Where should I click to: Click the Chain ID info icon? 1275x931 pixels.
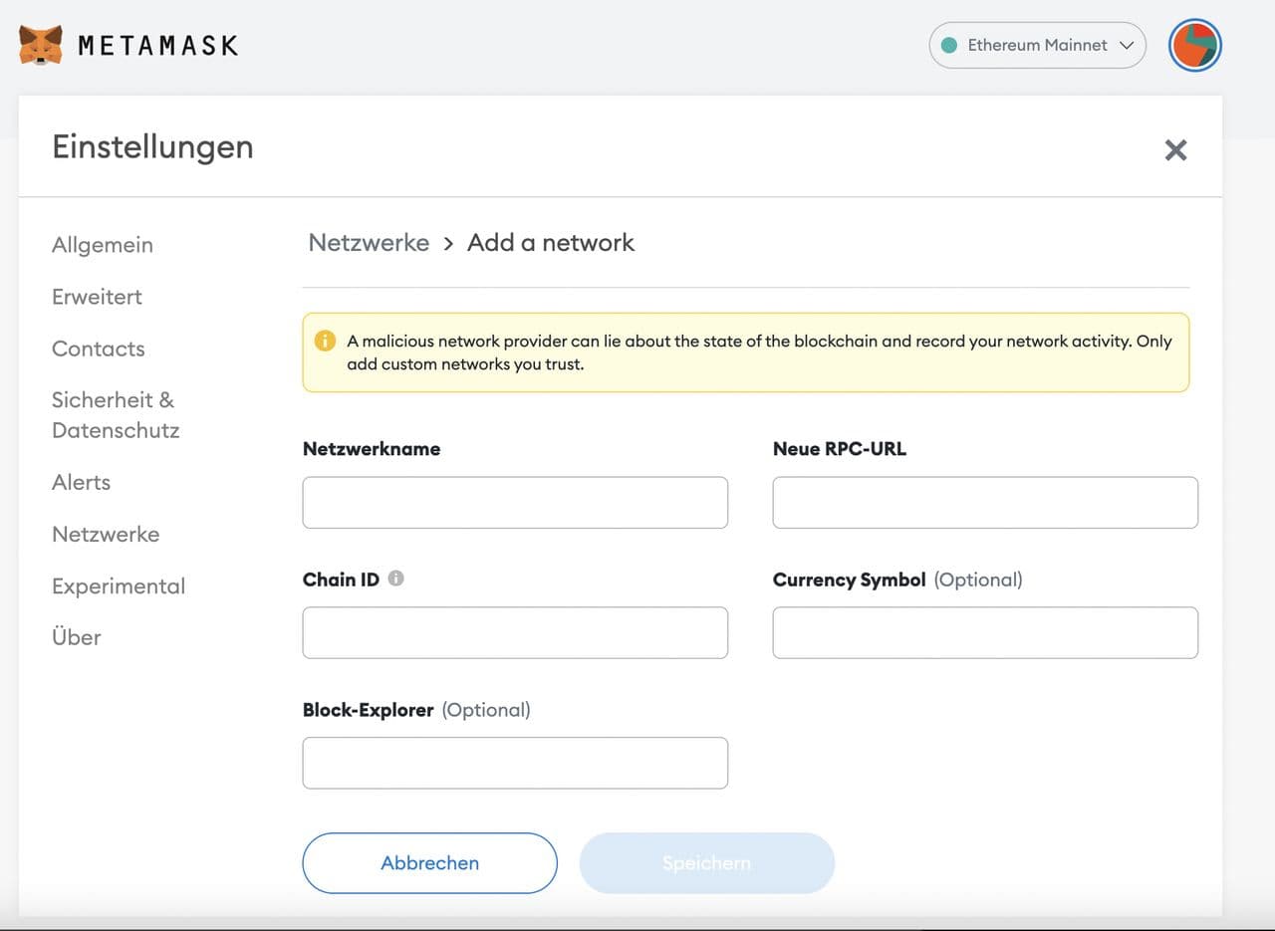coord(395,579)
